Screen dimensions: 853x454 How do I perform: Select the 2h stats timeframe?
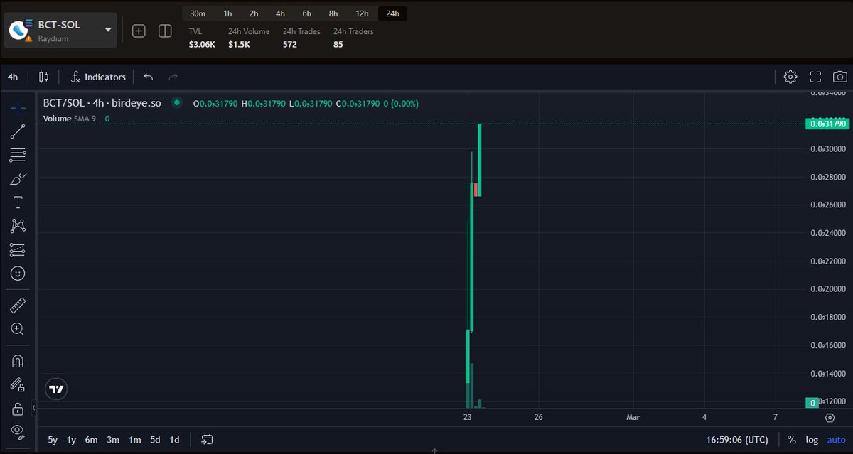tap(254, 13)
